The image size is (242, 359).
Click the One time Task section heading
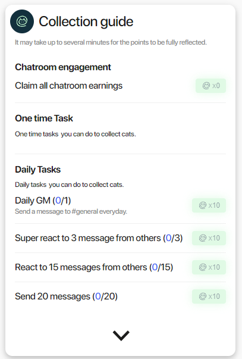44,118
